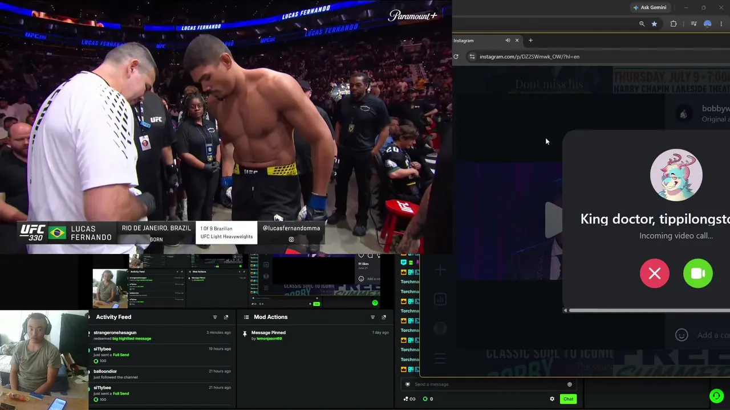Open the Chrome three-dot menu

(721, 24)
